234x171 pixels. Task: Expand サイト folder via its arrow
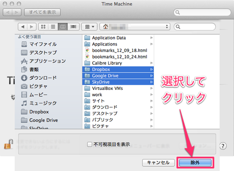151,101
